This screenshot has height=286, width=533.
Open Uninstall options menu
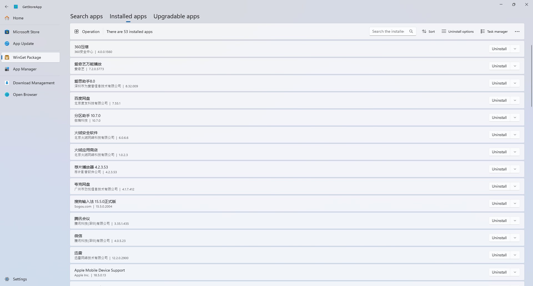pyautogui.click(x=457, y=32)
